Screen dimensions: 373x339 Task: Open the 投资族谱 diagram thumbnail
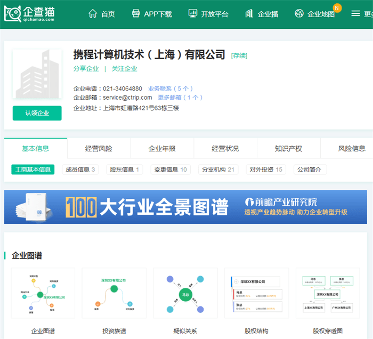point(114,293)
